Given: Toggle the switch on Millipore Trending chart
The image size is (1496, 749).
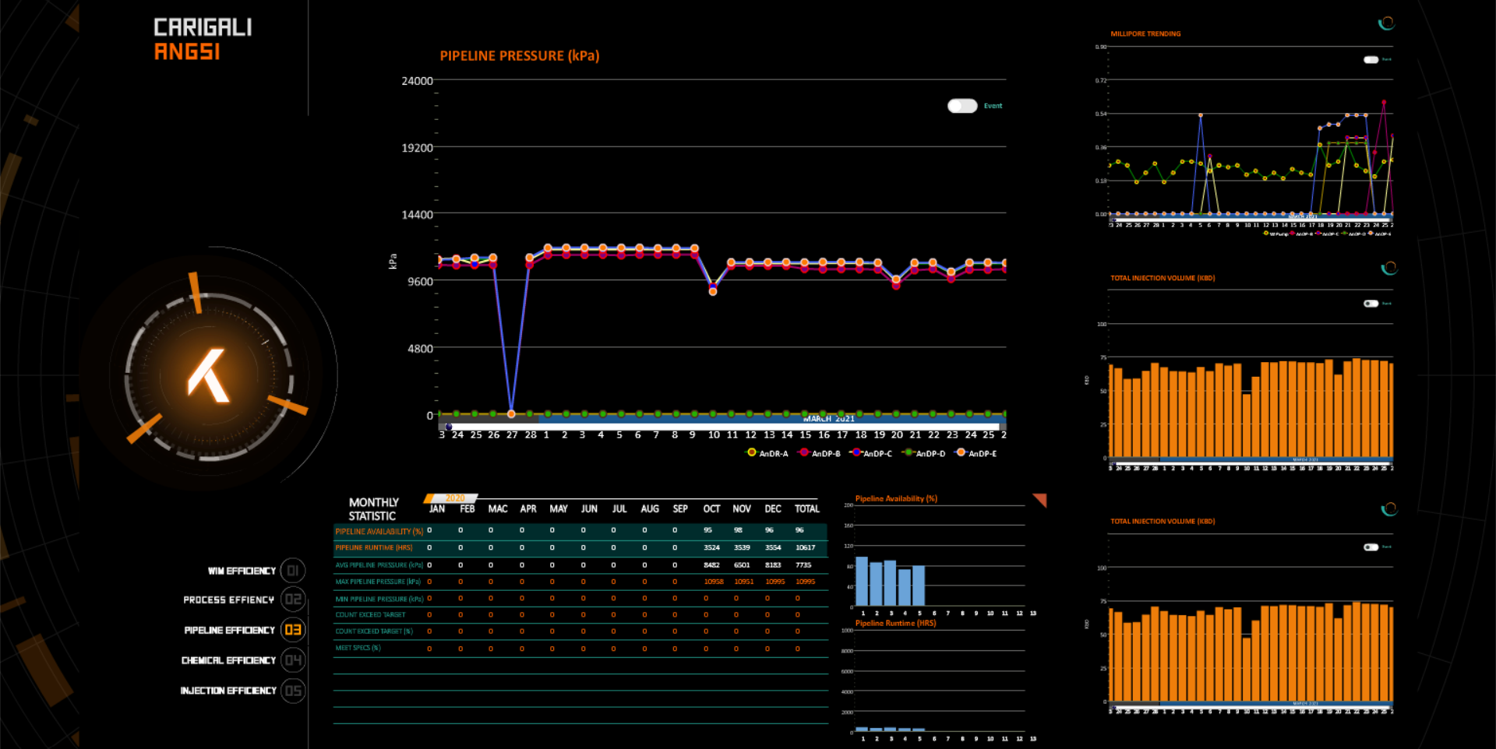Looking at the screenshot, I should (x=1371, y=60).
